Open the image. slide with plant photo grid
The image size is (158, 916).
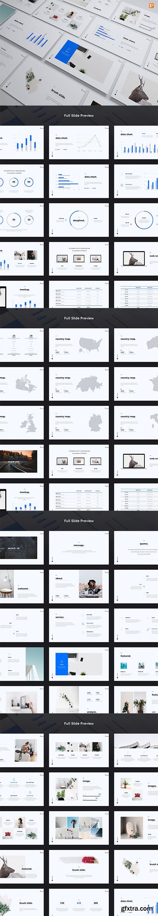pos(79,789)
